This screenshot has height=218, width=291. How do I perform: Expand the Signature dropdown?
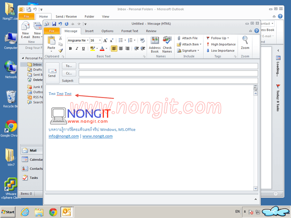pos(198,51)
